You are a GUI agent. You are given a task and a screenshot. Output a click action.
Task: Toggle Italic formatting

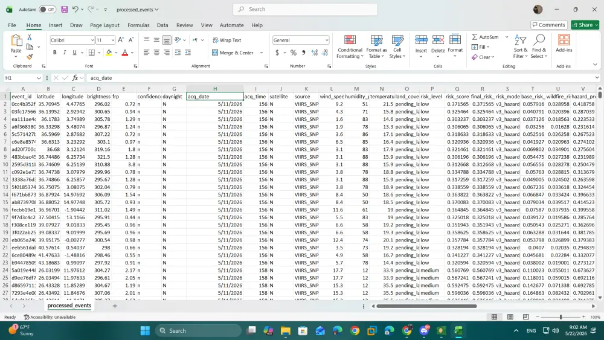pyautogui.click(x=65, y=53)
